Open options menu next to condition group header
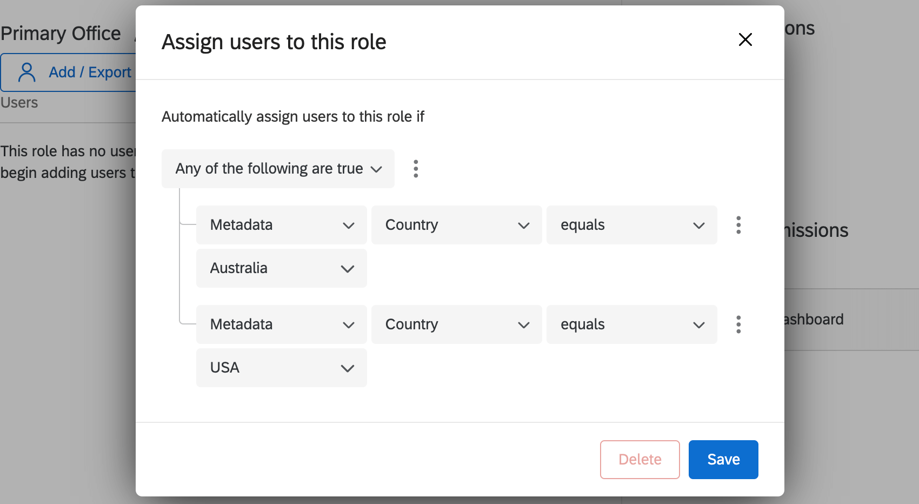 pyautogui.click(x=416, y=169)
